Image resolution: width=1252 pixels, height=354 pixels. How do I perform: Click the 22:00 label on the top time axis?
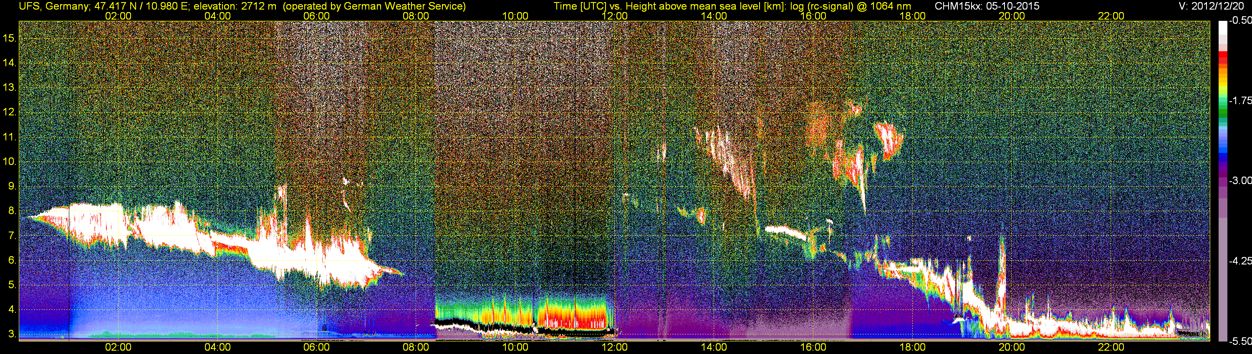click(1111, 16)
